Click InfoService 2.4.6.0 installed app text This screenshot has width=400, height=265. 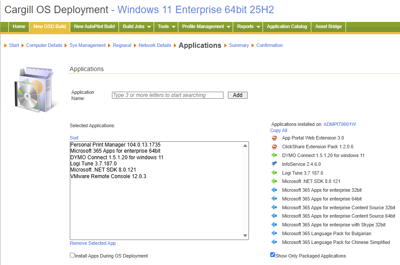[x=301, y=164]
